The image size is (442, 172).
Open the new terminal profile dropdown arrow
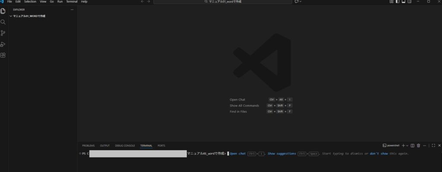tap(407, 146)
